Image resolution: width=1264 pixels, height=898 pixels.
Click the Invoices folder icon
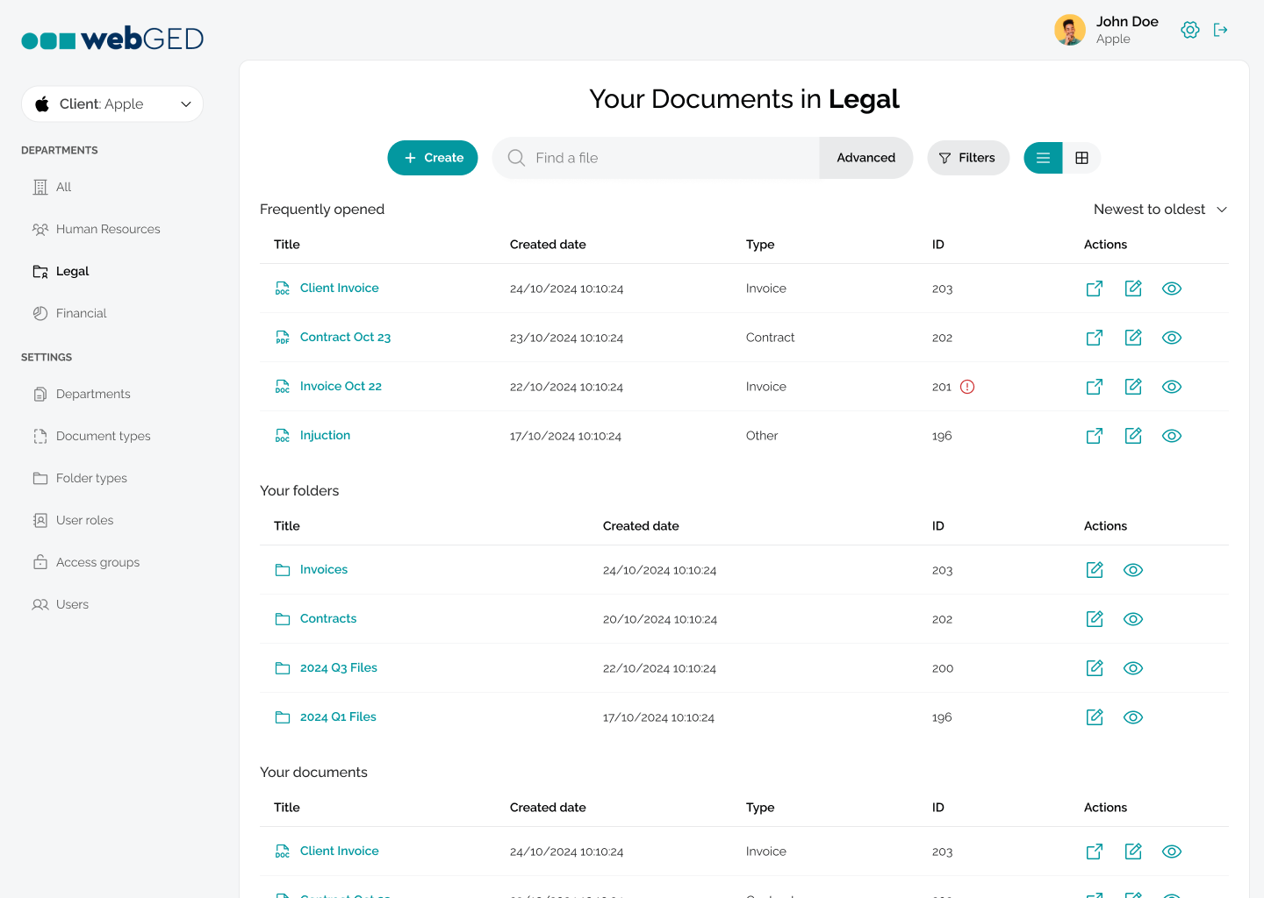coord(283,570)
